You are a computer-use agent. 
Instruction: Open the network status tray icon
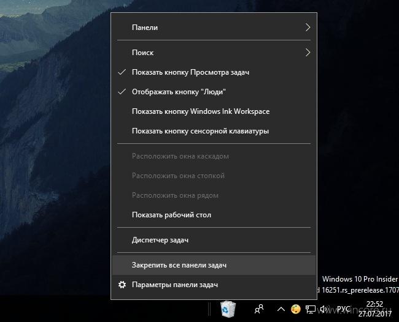click(x=310, y=309)
